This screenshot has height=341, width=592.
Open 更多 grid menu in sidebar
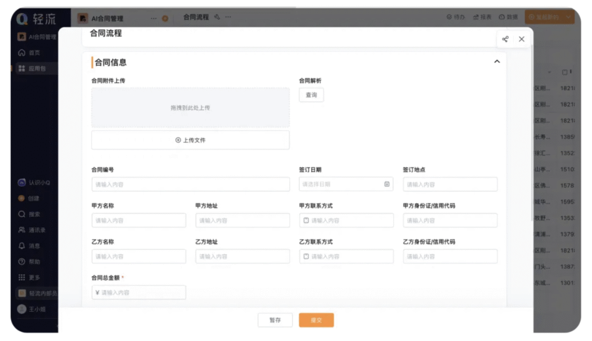(22, 277)
